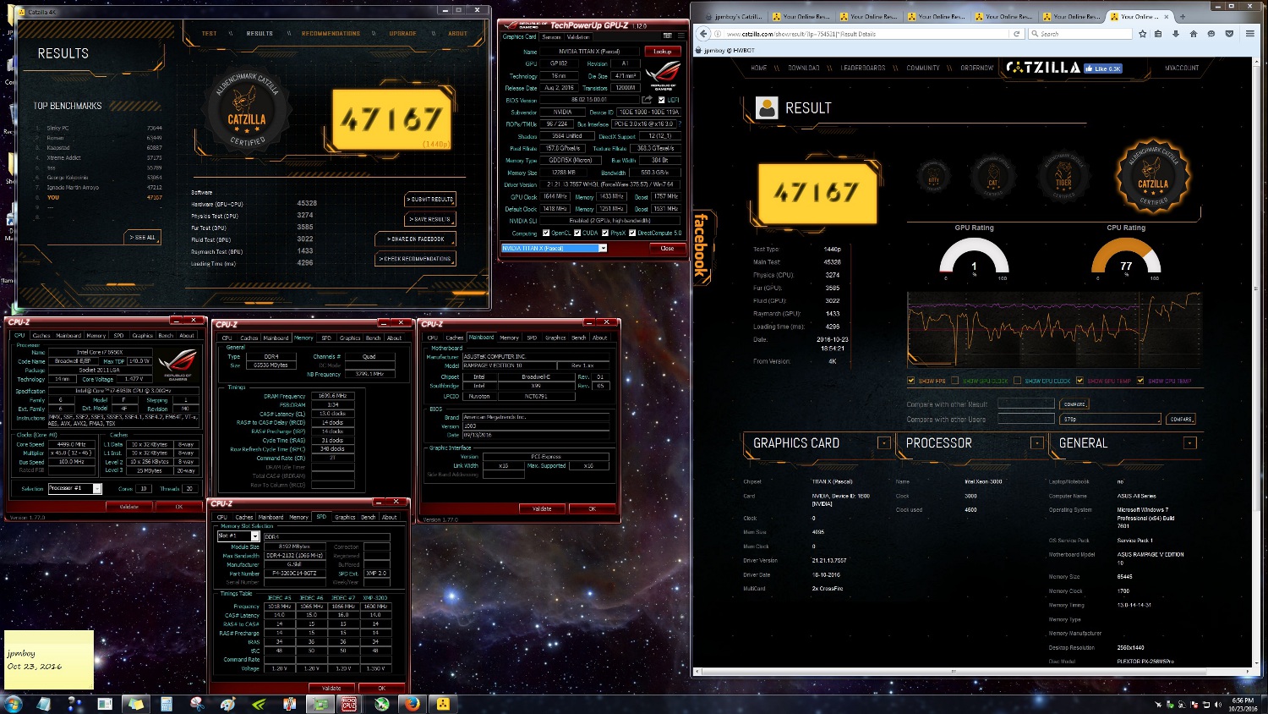The width and height of the screenshot is (1268, 714).
Task: Open the Processor #1 selection dropdown in CPU-Z
Action: (x=97, y=489)
